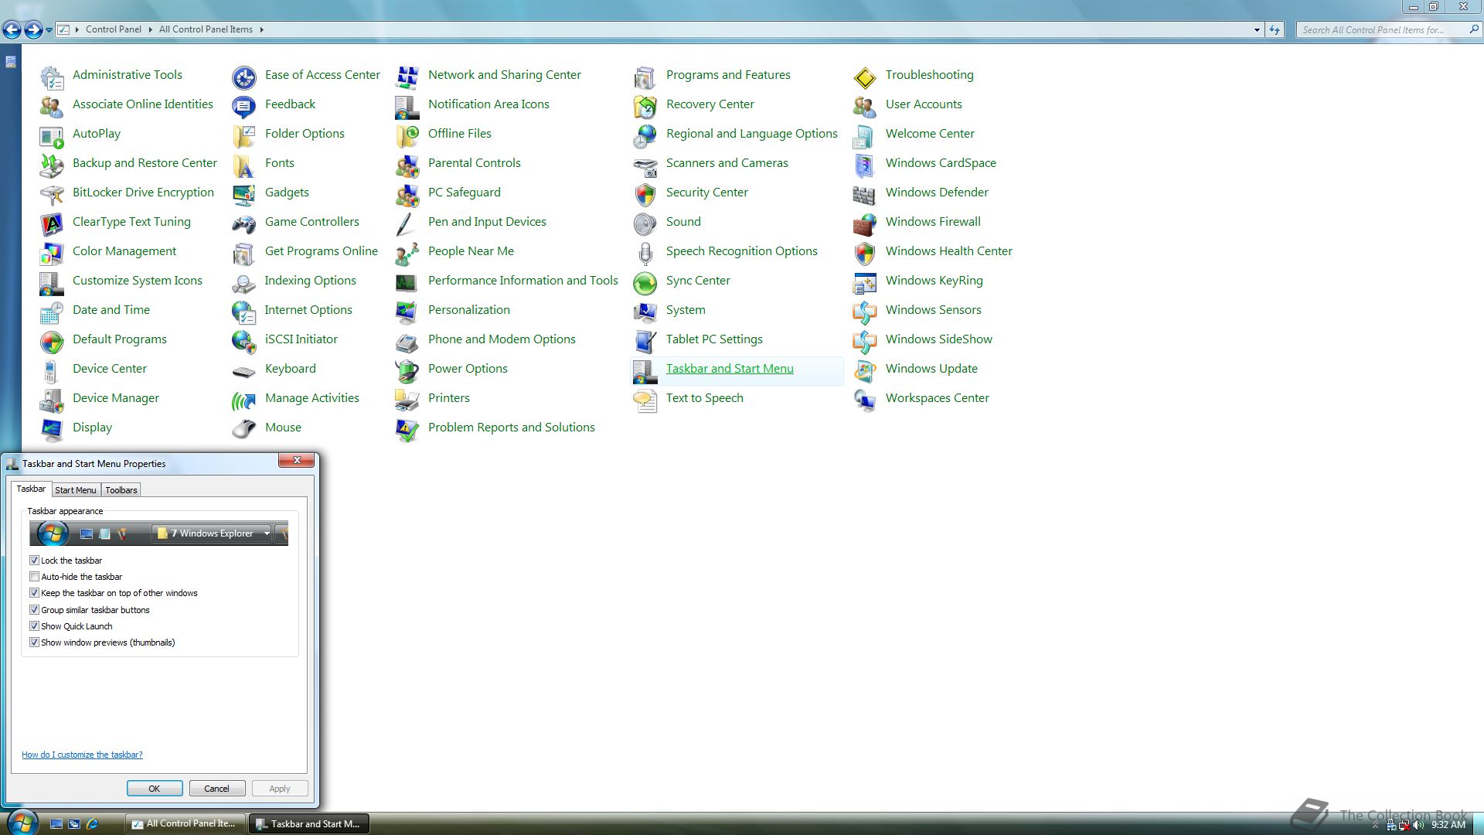Open the Mouse icon

tap(244, 429)
